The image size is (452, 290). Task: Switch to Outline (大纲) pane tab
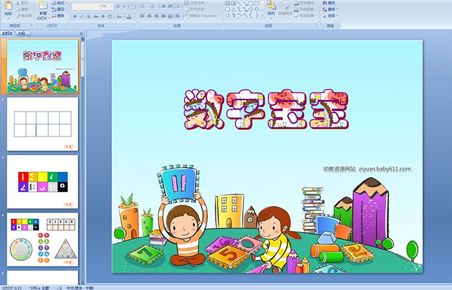[21, 34]
